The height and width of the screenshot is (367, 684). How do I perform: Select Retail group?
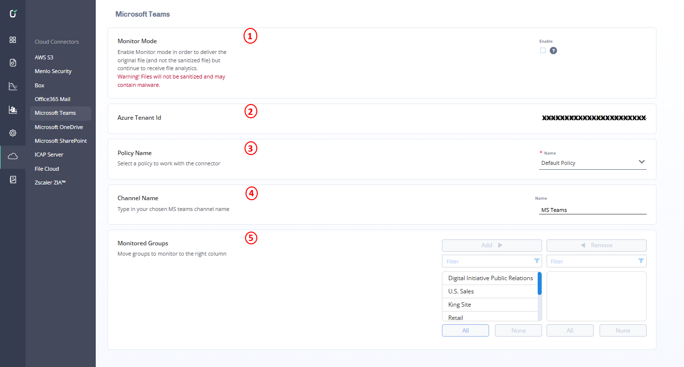(x=490, y=316)
